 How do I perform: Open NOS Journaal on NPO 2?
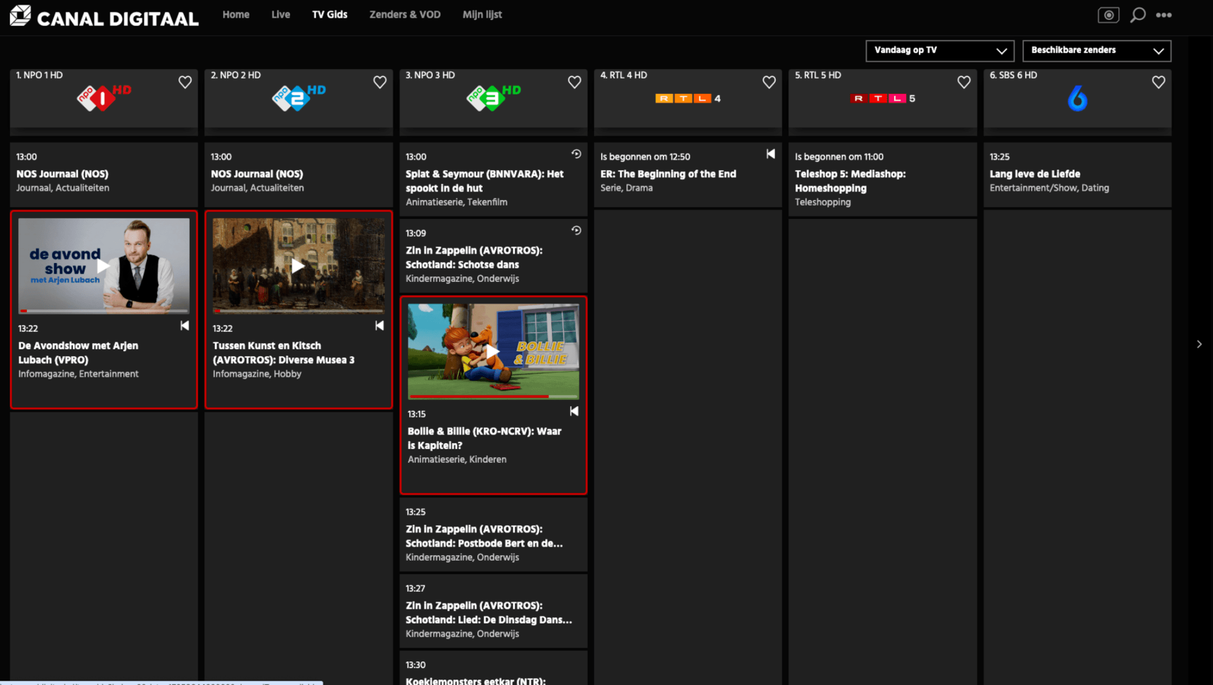coord(298,175)
